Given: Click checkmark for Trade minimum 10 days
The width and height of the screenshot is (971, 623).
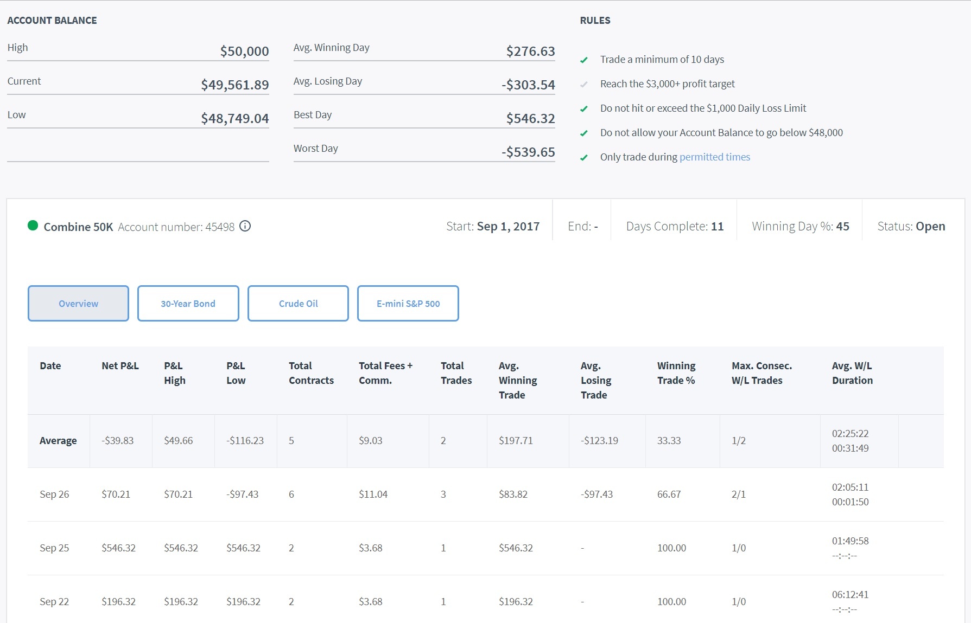Looking at the screenshot, I should pos(584,60).
